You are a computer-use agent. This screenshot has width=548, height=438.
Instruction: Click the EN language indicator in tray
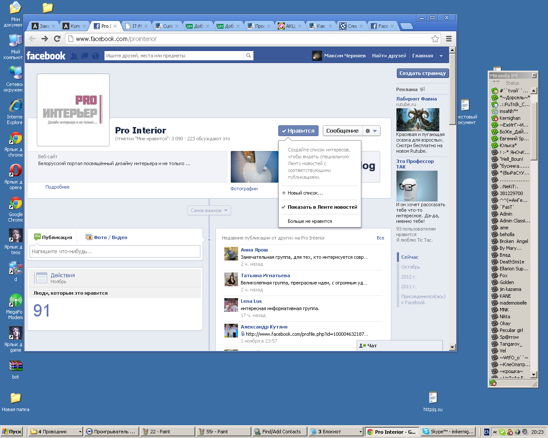tap(487, 432)
